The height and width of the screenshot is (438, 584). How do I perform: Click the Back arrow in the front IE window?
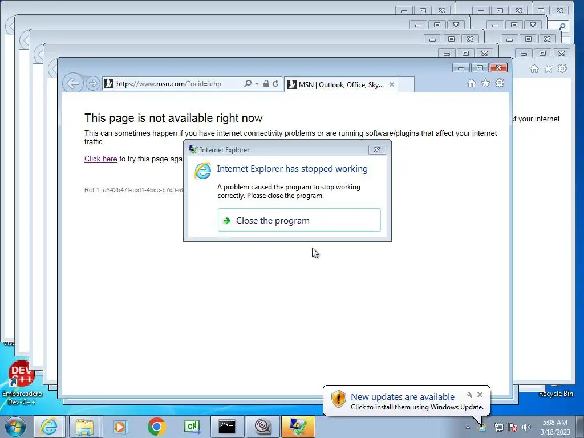pyautogui.click(x=72, y=83)
